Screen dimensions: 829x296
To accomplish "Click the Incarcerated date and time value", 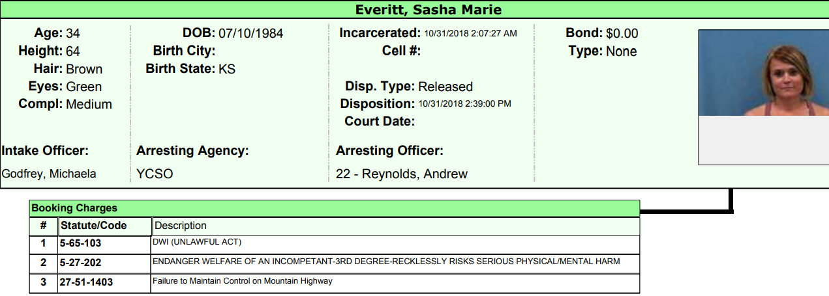I will coord(470,33).
